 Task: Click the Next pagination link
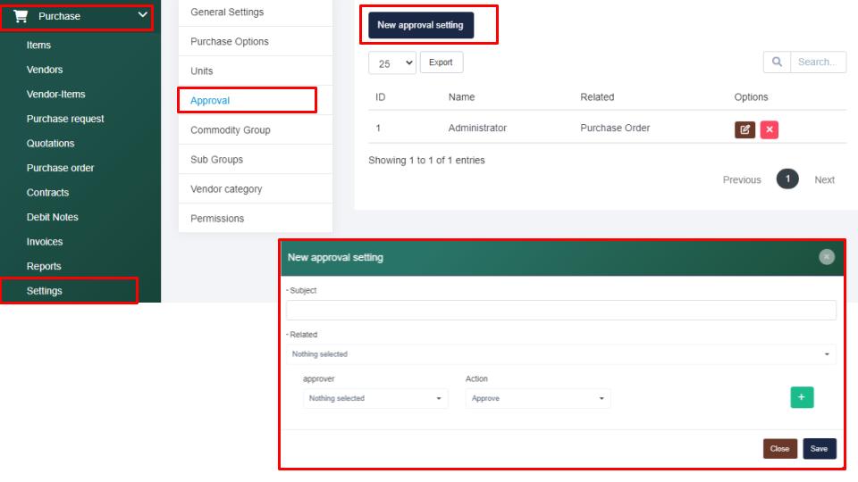point(824,179)
